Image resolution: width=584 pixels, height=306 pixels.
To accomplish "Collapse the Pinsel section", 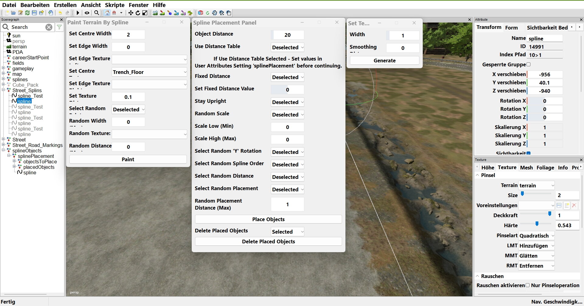I will [477, 175].
